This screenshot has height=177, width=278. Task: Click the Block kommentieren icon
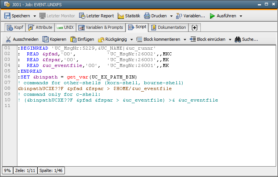click(x=139, y=39)
